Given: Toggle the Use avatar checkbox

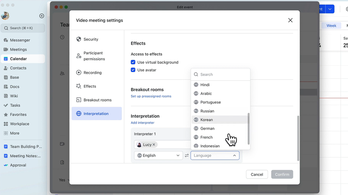Looking at the screenshot, I should 133,70.
